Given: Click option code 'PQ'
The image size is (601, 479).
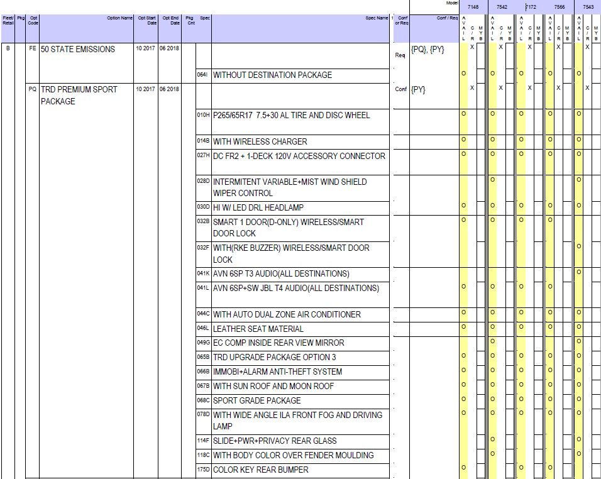Looking at the screenshot, I should point(33,89).
